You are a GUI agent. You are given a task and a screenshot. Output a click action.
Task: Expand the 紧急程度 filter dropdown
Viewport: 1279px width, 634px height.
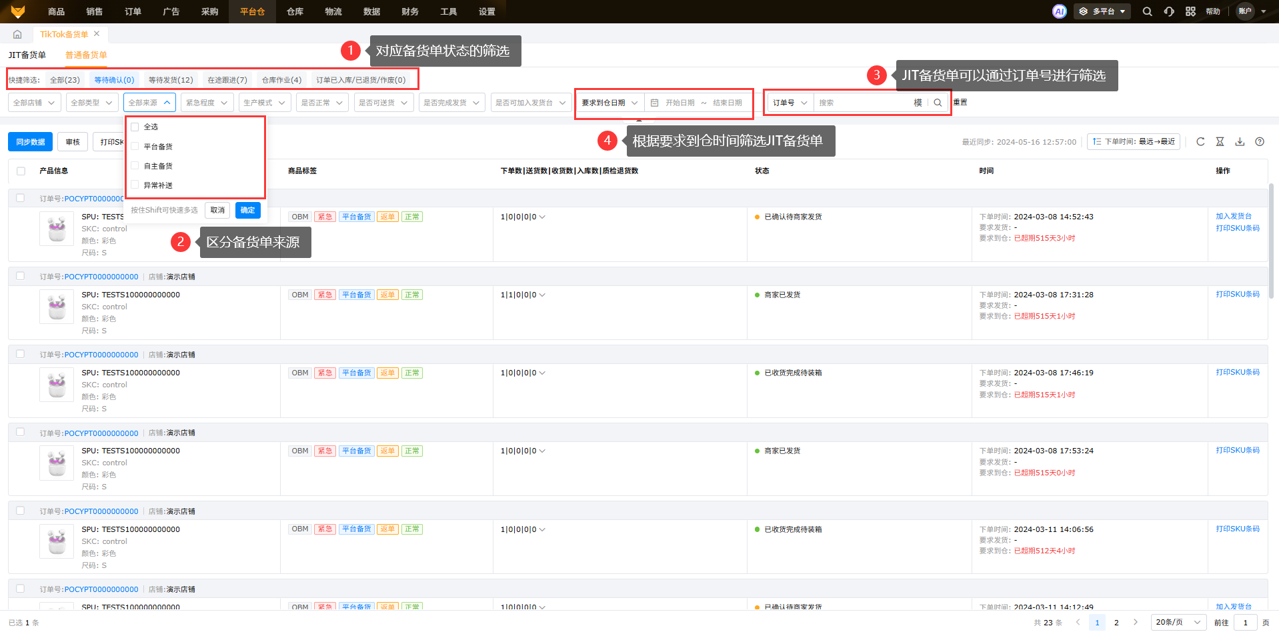click(x=207, y=103)
